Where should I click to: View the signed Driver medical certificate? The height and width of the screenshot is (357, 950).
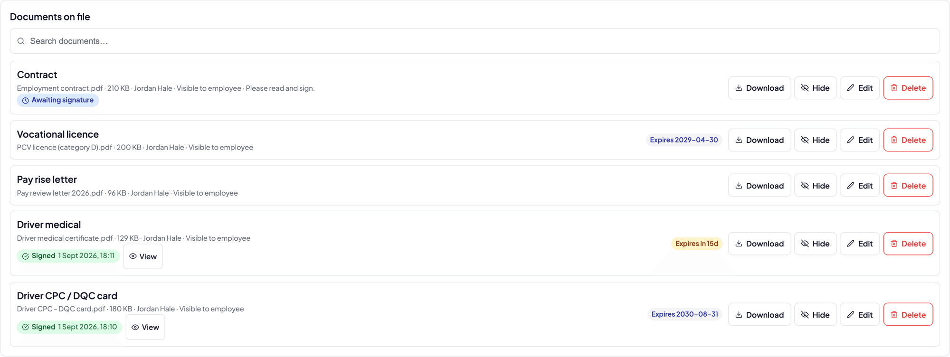pos(143,256)
